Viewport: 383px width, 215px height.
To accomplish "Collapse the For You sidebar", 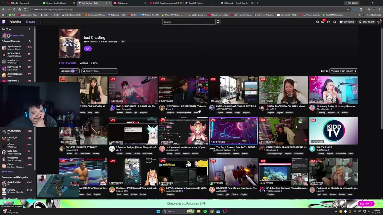I will pyautogui.click(x=30, y=29).
